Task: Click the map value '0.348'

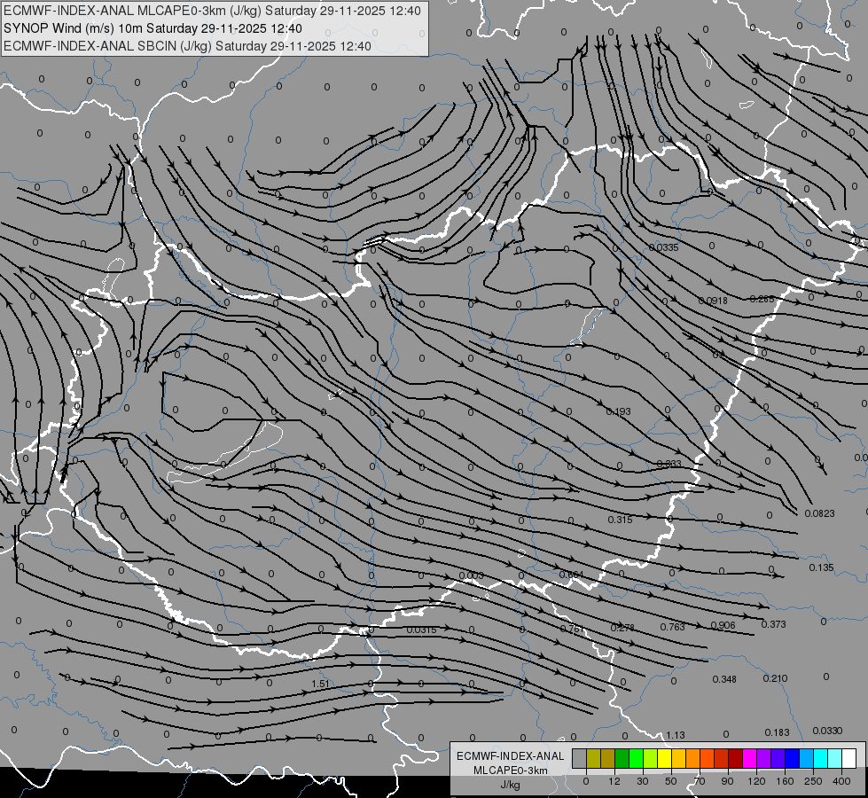Action: (724, 679)
